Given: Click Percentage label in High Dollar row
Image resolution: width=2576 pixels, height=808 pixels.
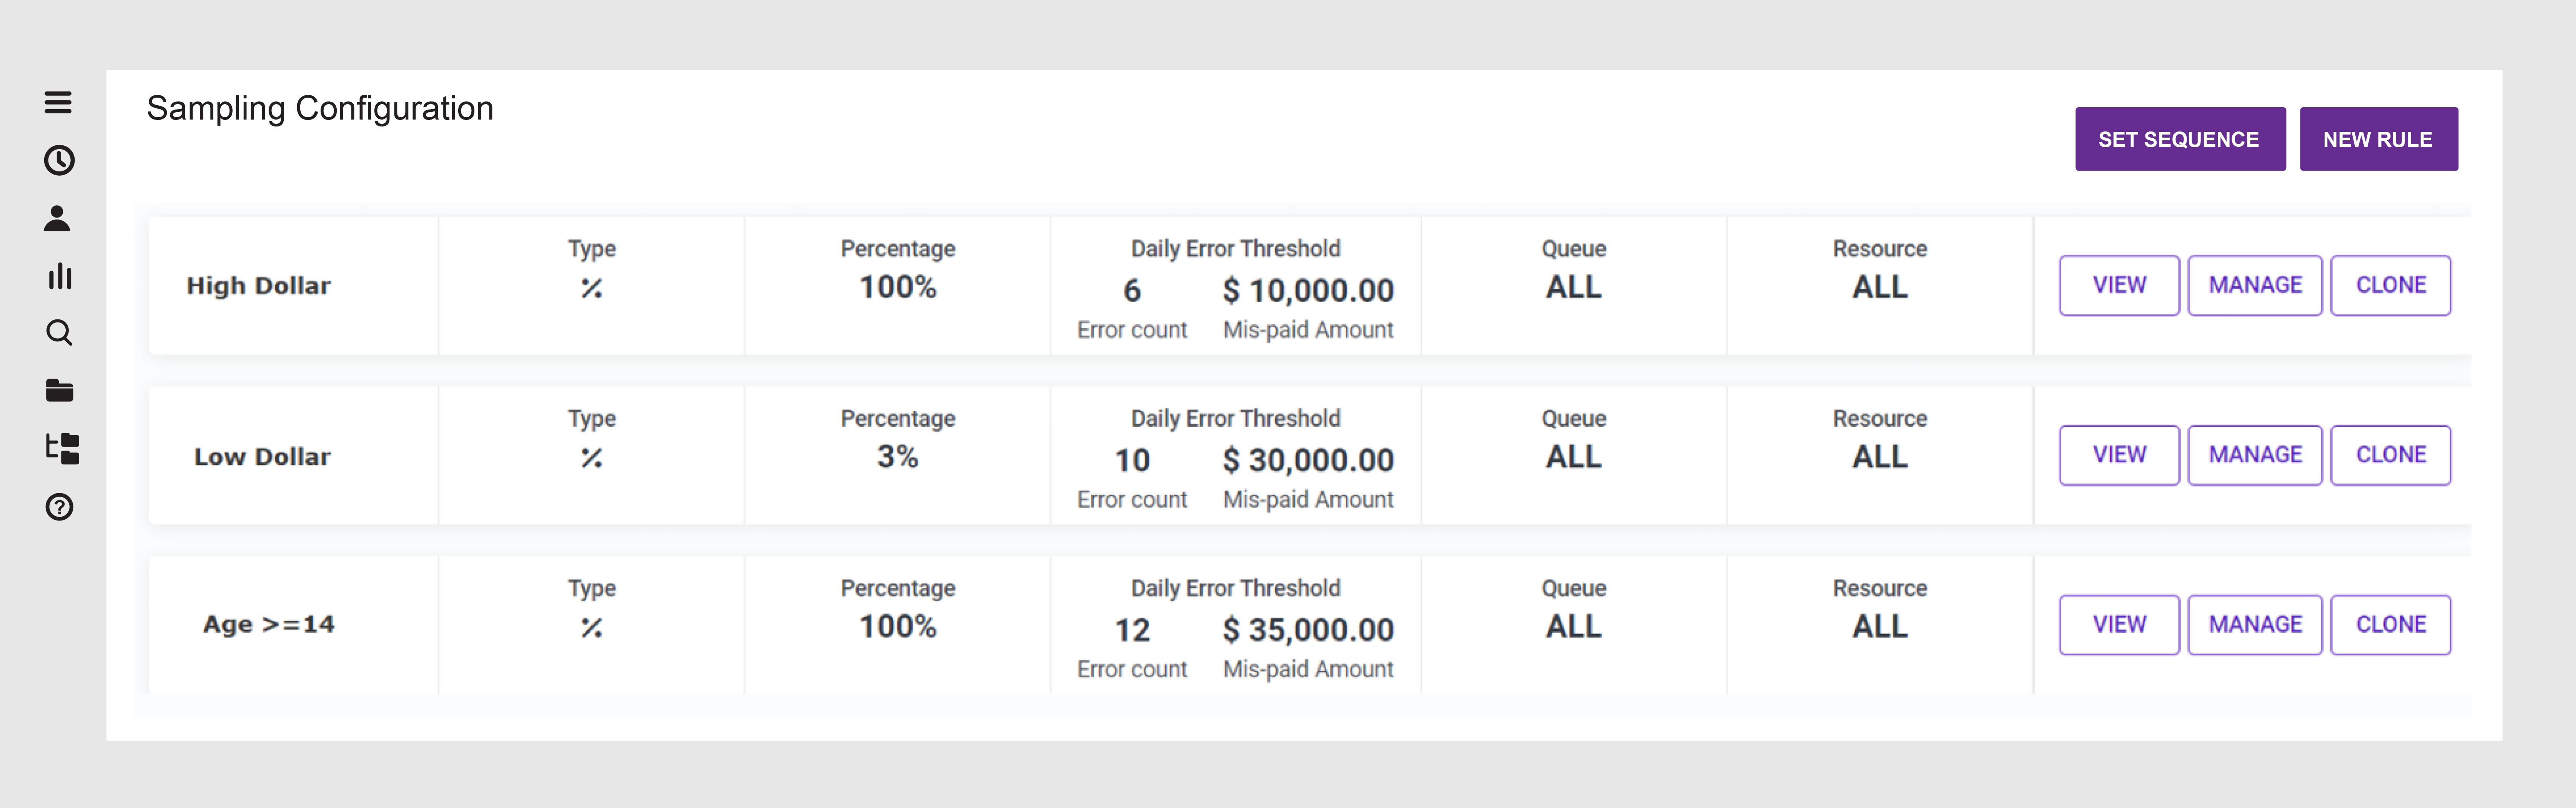Looking at the screenshot, I should pyautogui.click(x=898, y=249).
